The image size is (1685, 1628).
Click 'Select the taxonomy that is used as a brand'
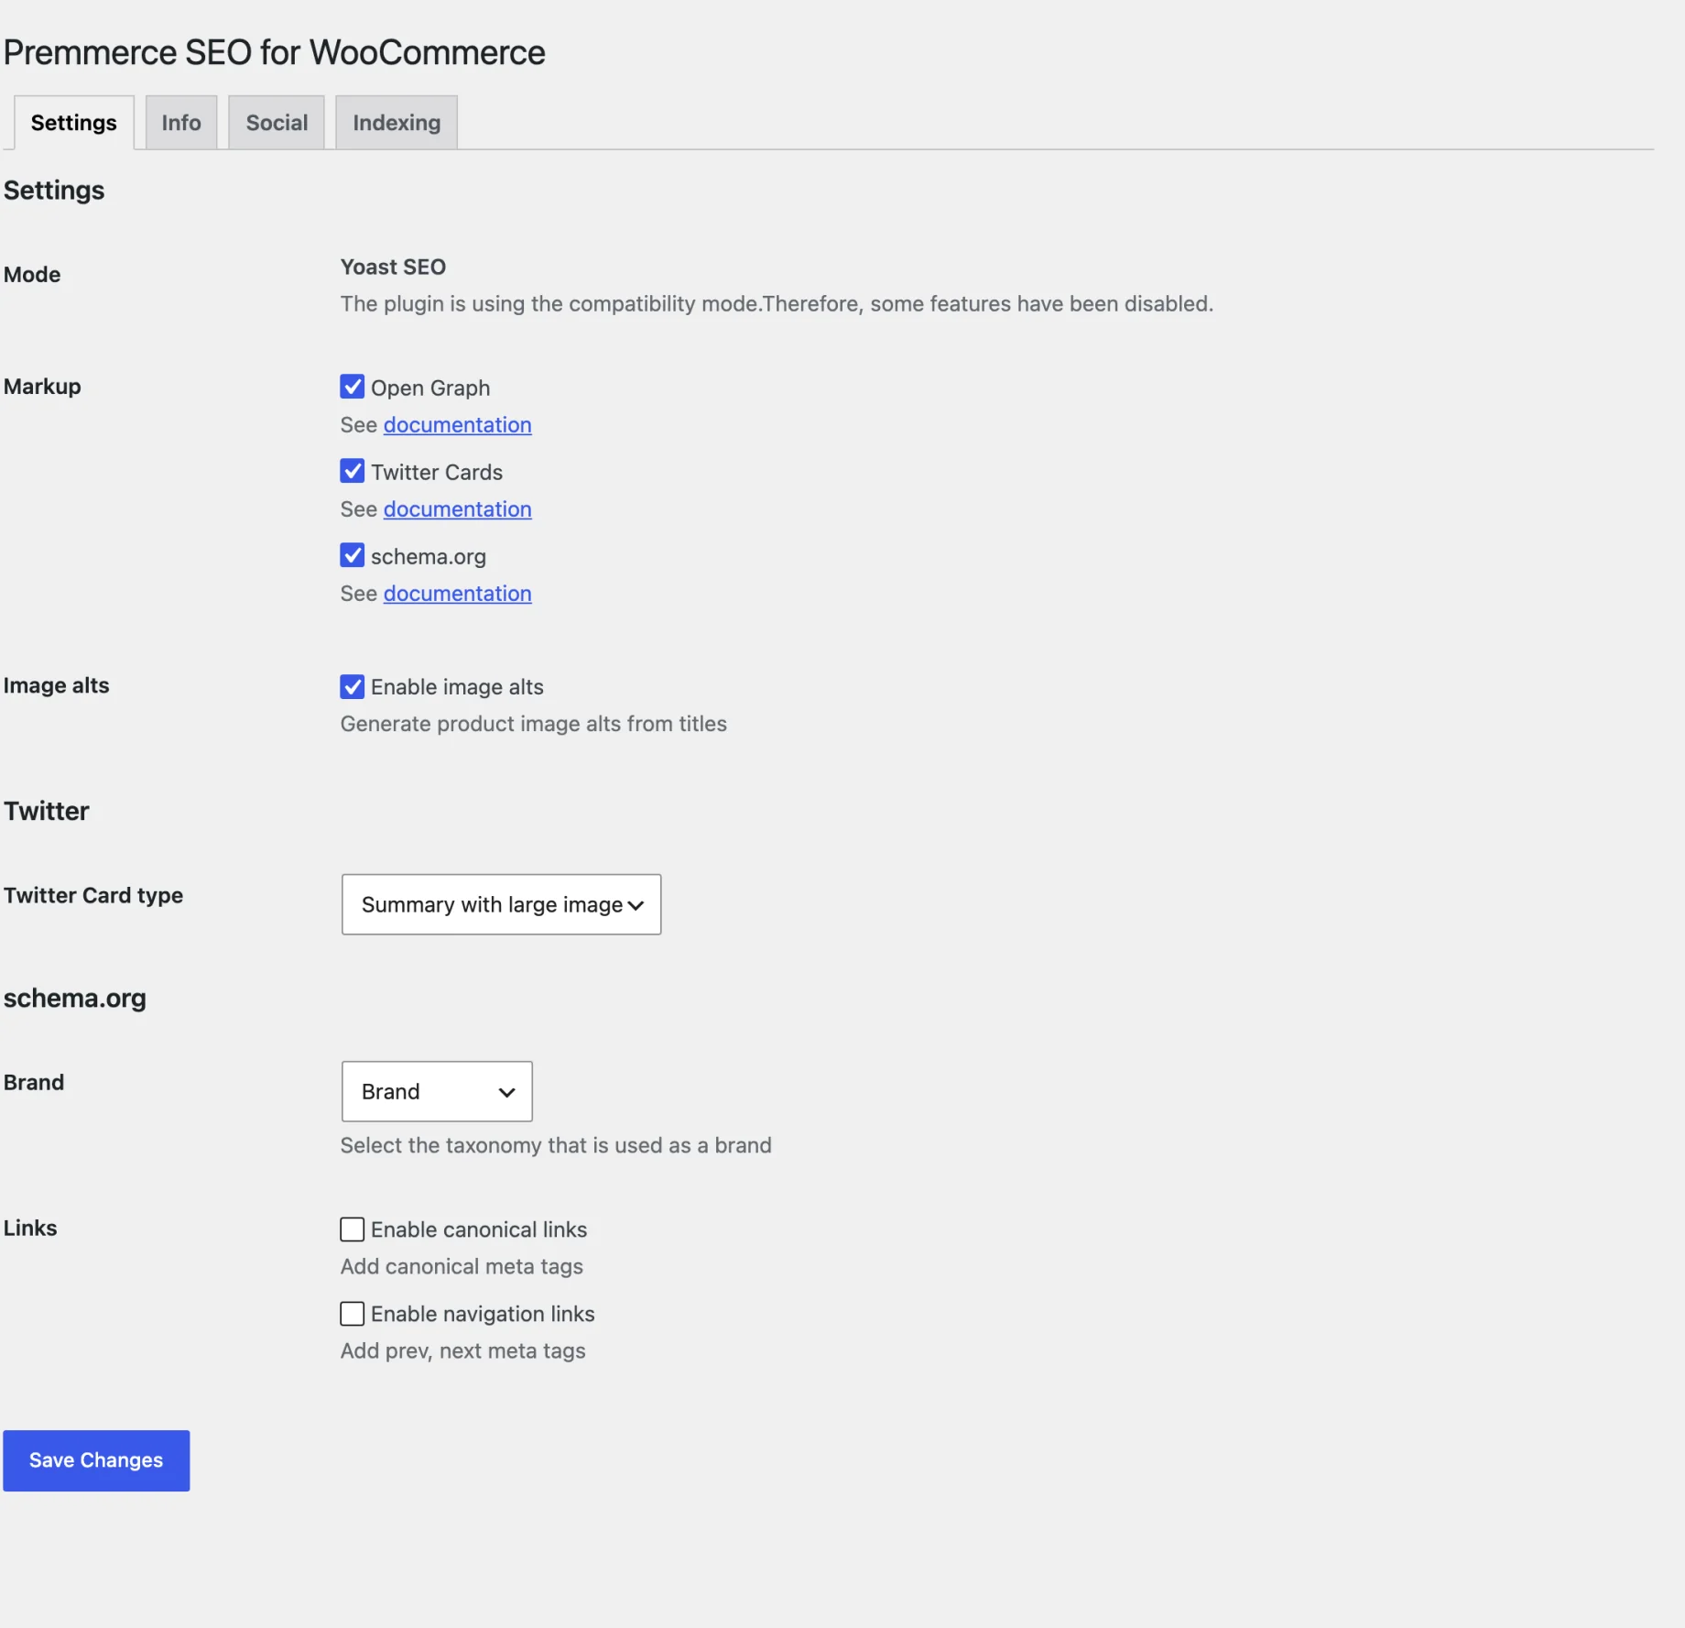pos(556,1145)
